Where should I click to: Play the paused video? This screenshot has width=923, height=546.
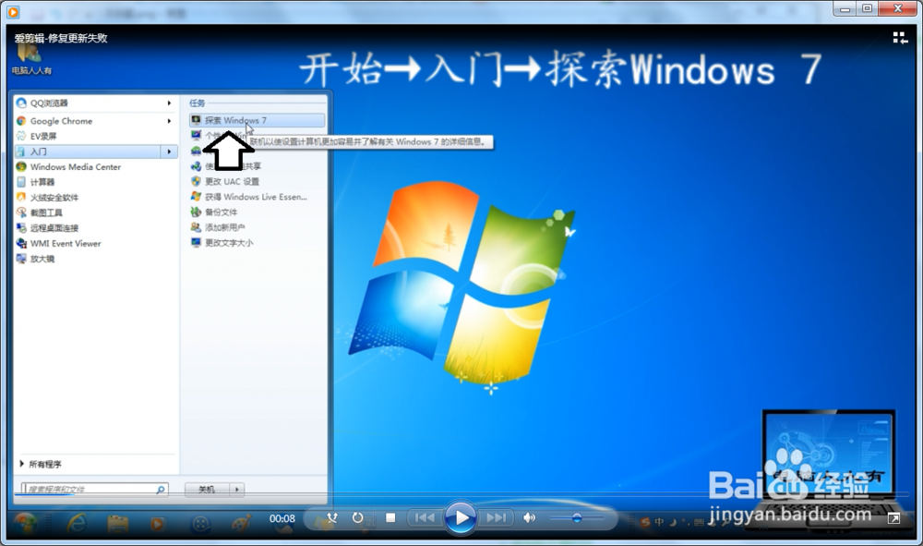point(461,517)
